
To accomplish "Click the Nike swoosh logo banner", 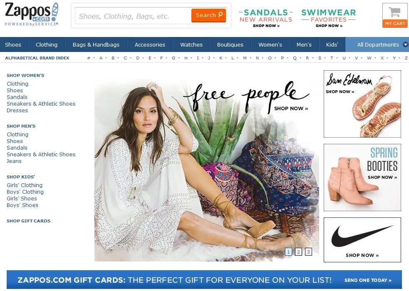I will [362, 240].
